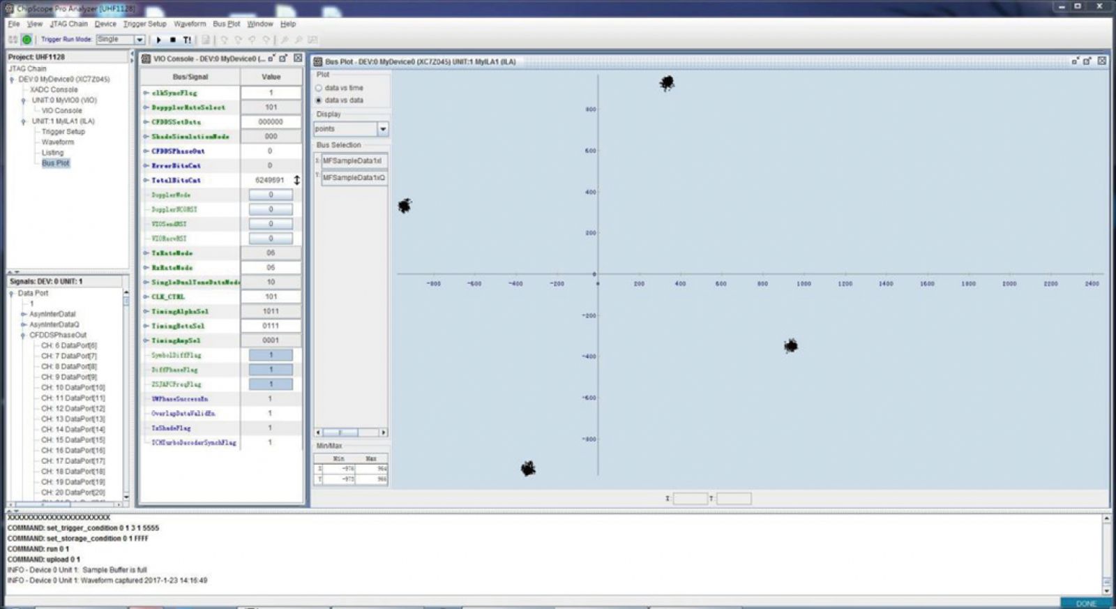Select data vs data plot option
The width and height of the screenshot is (1116, 609).
click(x=319, y=100)
